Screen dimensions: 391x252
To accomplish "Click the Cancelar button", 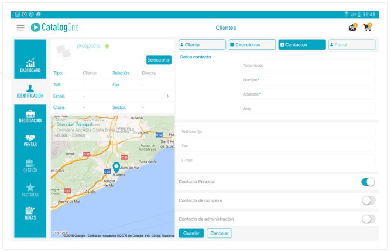I will tap(219, 233).
